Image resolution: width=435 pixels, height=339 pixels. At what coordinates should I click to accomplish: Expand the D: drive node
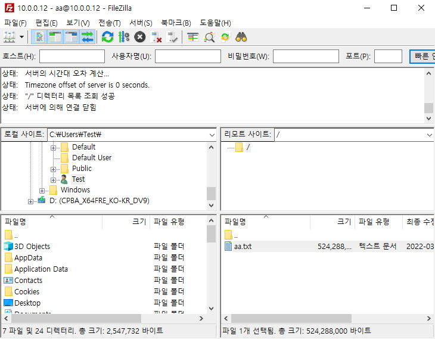click(30, 202)
